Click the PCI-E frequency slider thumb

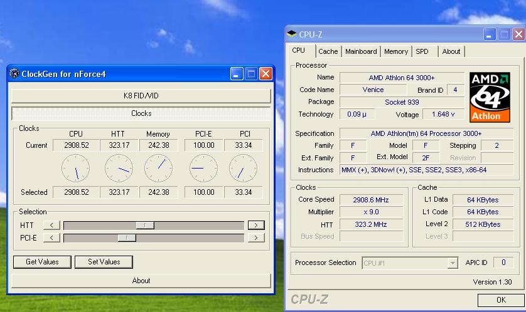[127, 237]
